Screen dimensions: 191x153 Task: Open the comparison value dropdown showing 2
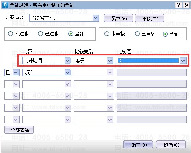[183, 61]
